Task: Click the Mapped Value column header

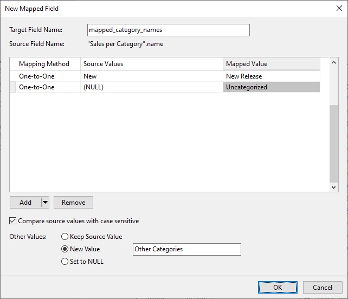Action: tap(272, 64)
